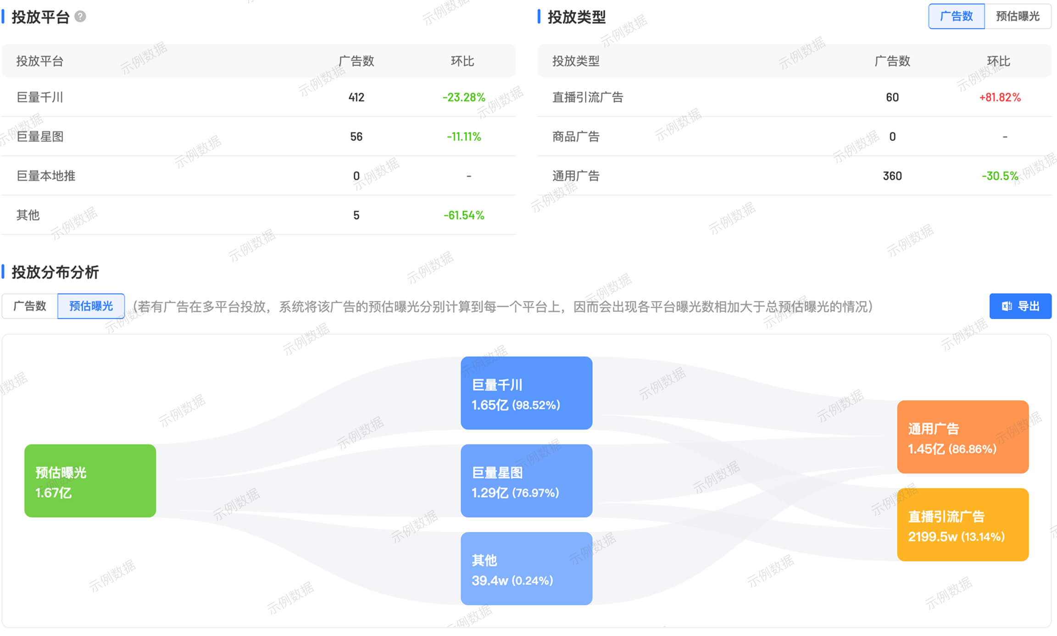Click the Excel icon on 导出 button
The image size is (1057, 636).
[x=1007, y=306]
